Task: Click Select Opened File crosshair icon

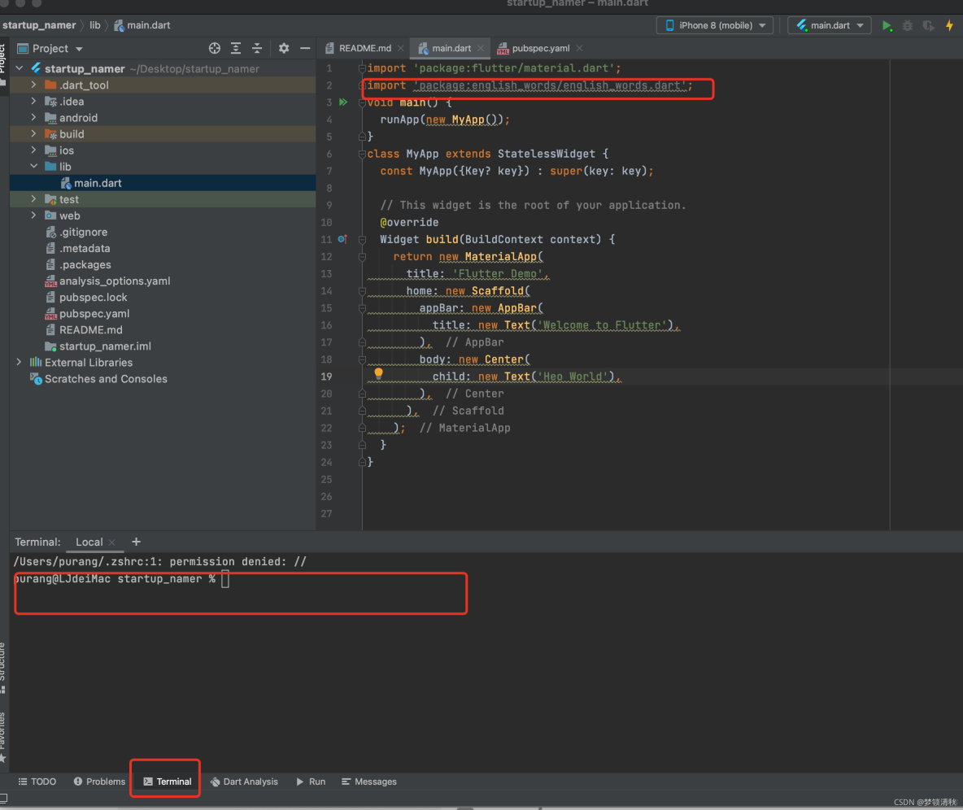Action: [x=214, y=49]
